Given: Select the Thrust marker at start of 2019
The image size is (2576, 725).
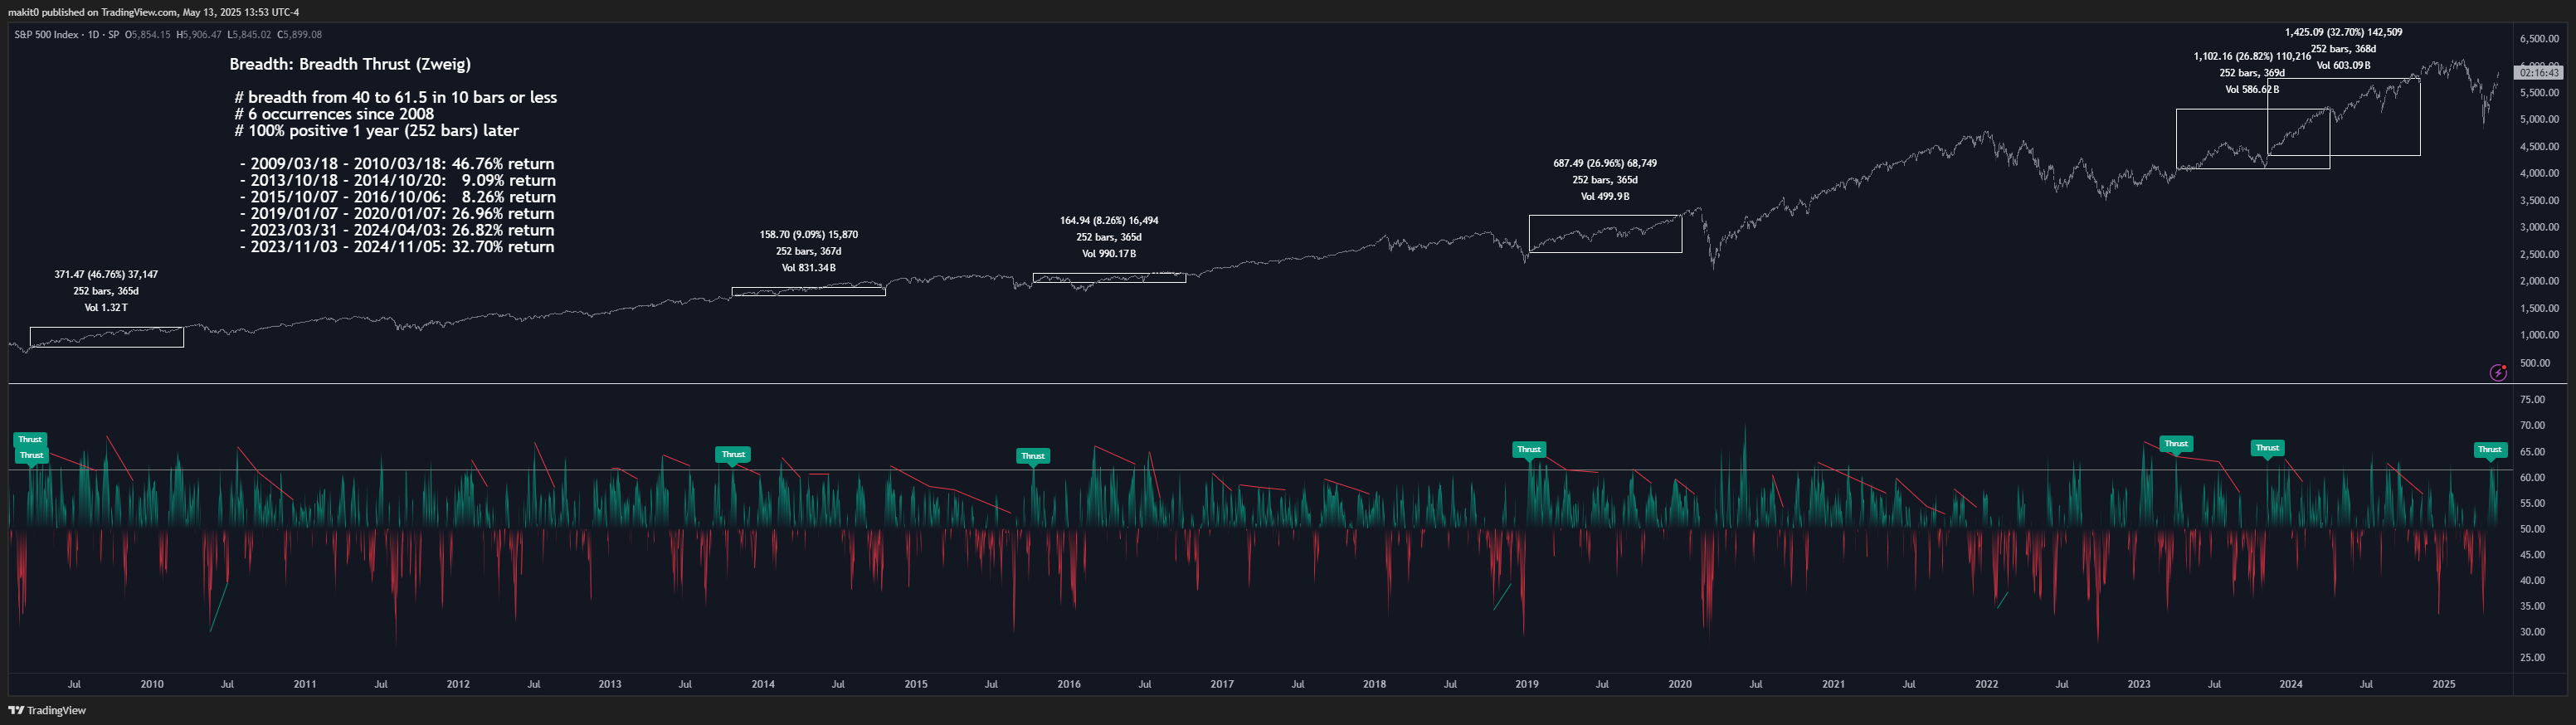Looking at the screenshot, I should coord(1529,450).
